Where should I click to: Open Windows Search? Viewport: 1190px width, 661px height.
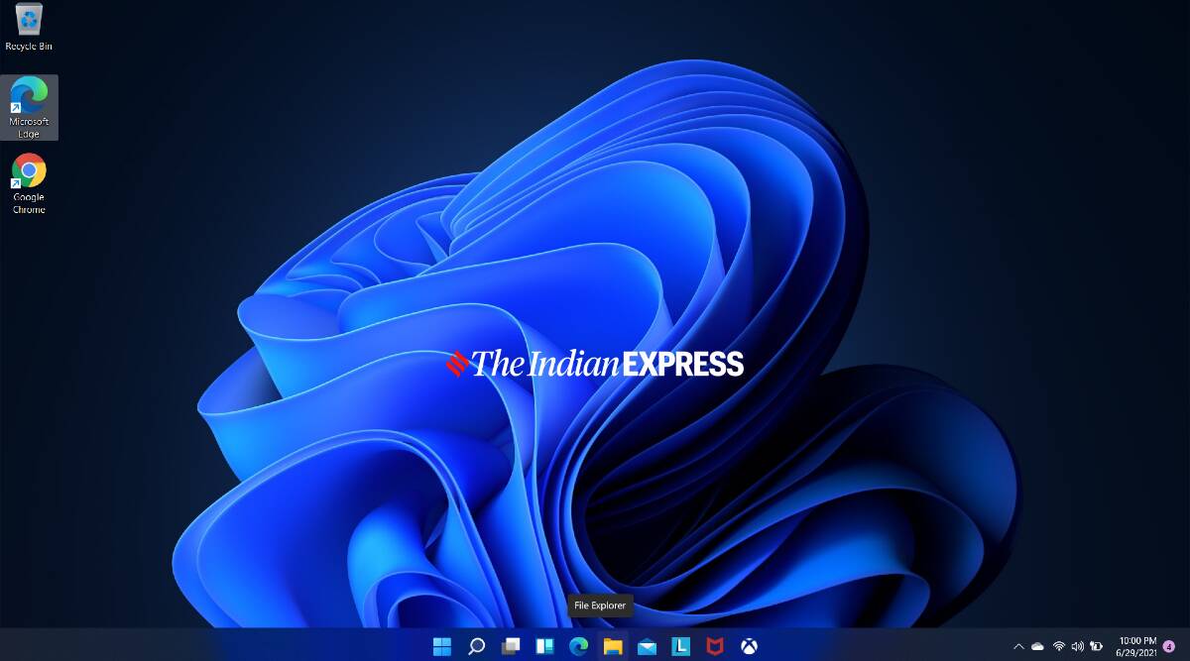pos(476,646)
